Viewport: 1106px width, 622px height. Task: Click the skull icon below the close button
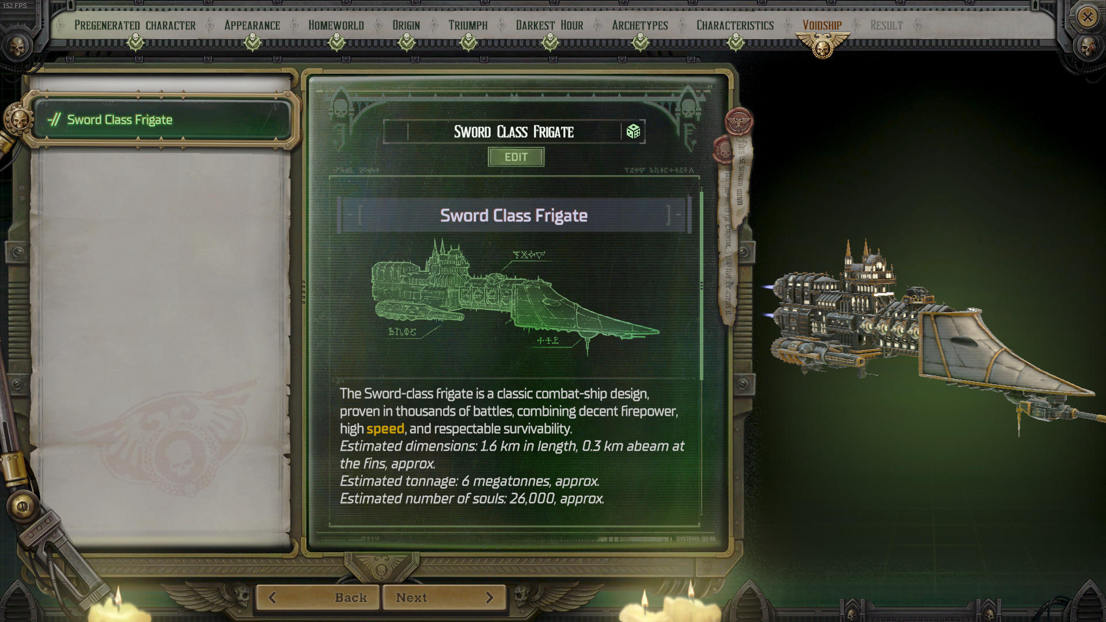pos(1086,47)
